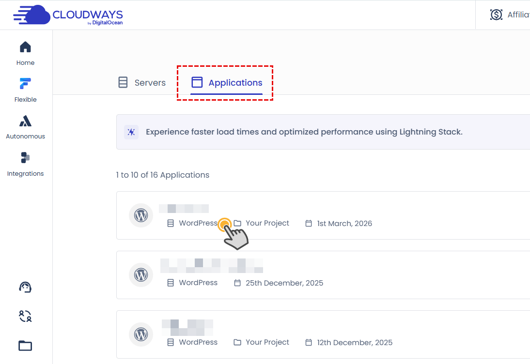Open the Flexible sidebar section
The image size is (530, 364).
click(25, 90)
